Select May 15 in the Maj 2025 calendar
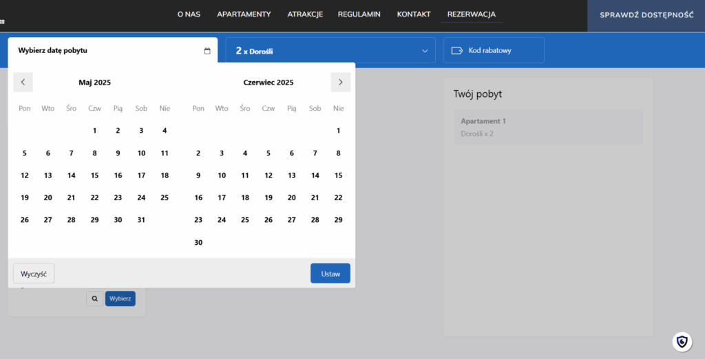Screen dimensions: 705x359 coord(95,175)
